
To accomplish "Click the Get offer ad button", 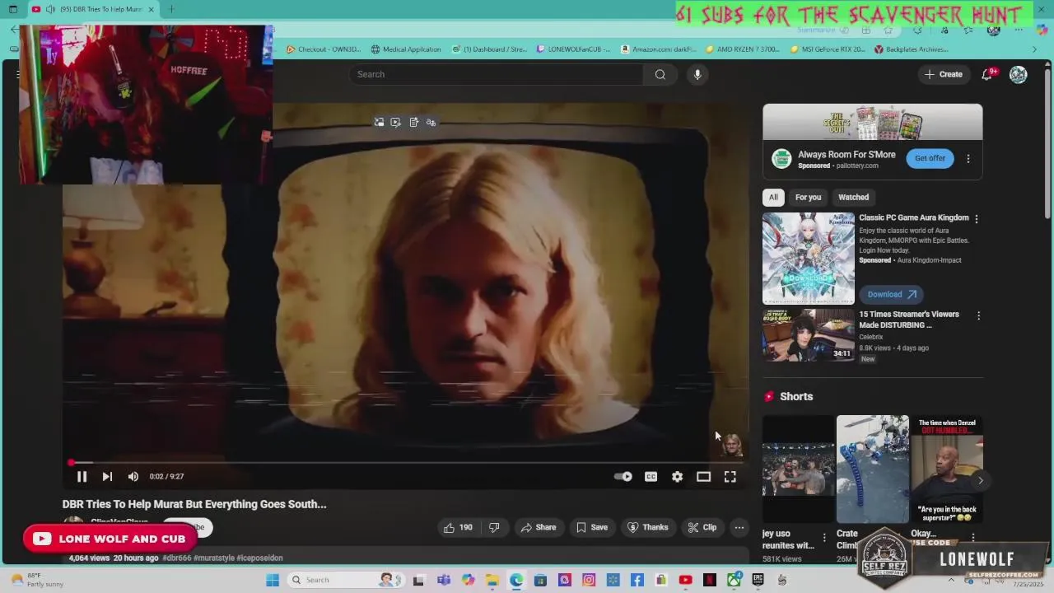I will [x=930, y=158].
